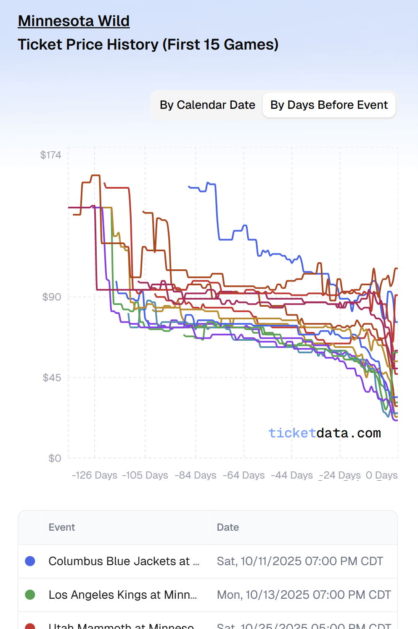Click the Sat, 10/11/2025 date cell
418x629 pixels.
tap(300, 561)
